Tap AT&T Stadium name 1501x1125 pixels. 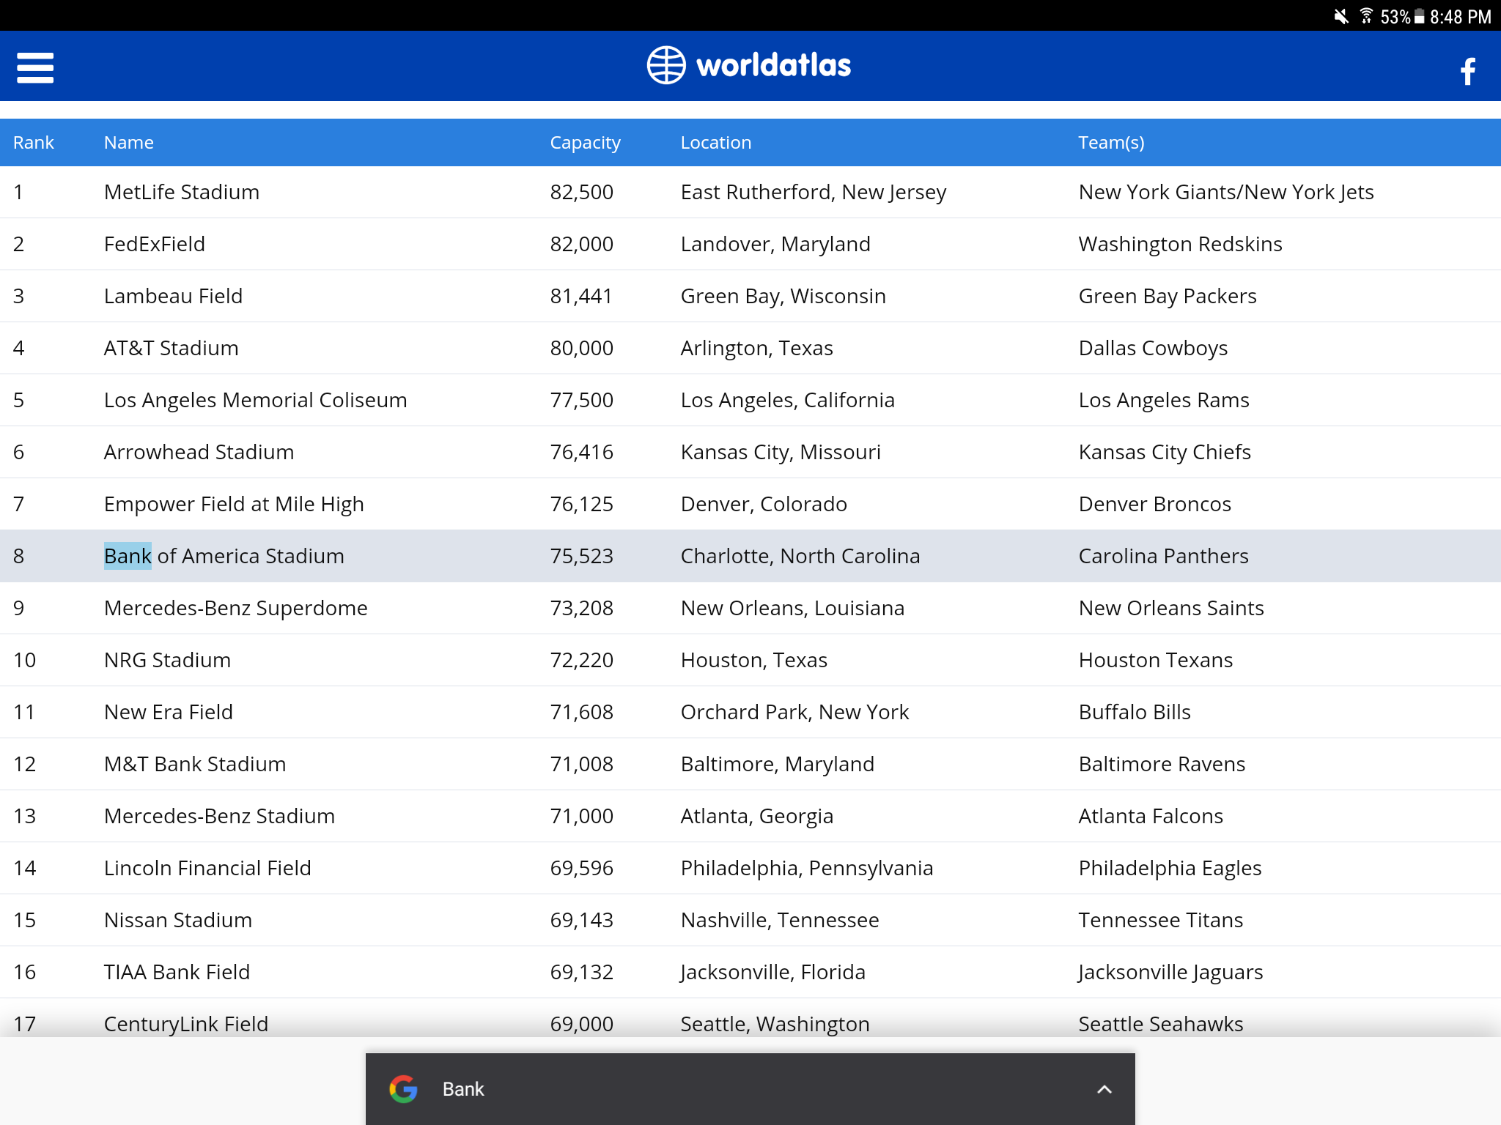172,348
